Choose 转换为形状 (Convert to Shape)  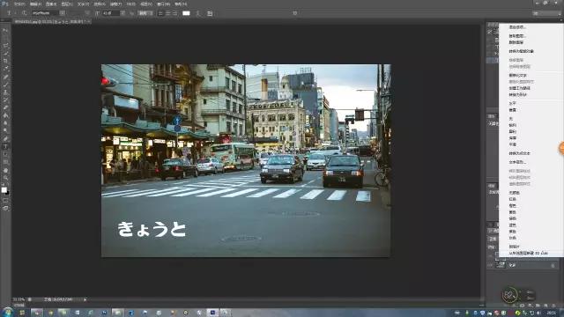point(518,94)
